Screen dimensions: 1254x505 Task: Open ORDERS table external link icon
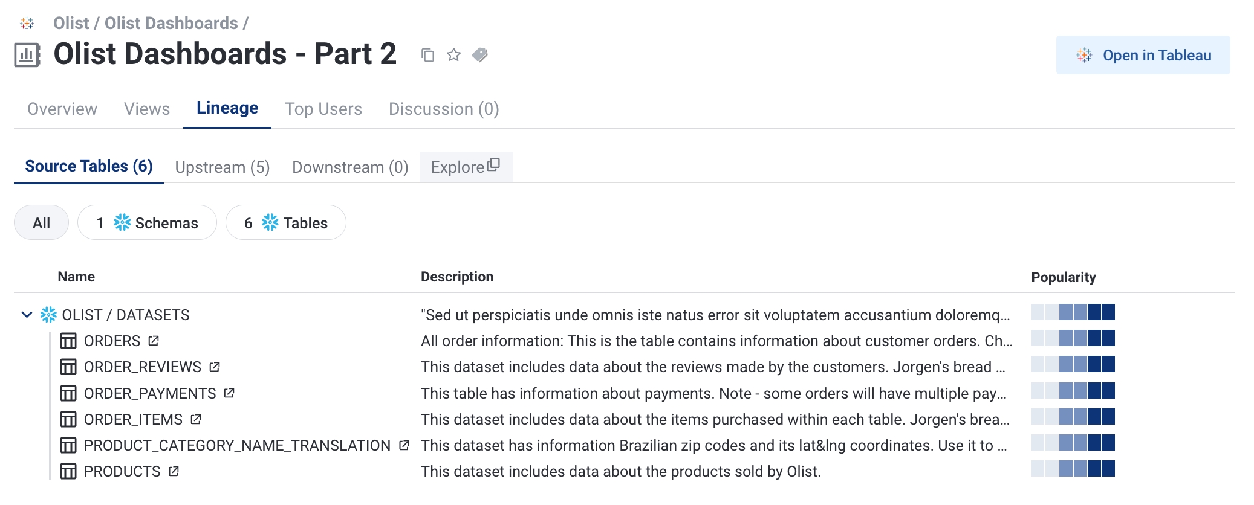154,341
